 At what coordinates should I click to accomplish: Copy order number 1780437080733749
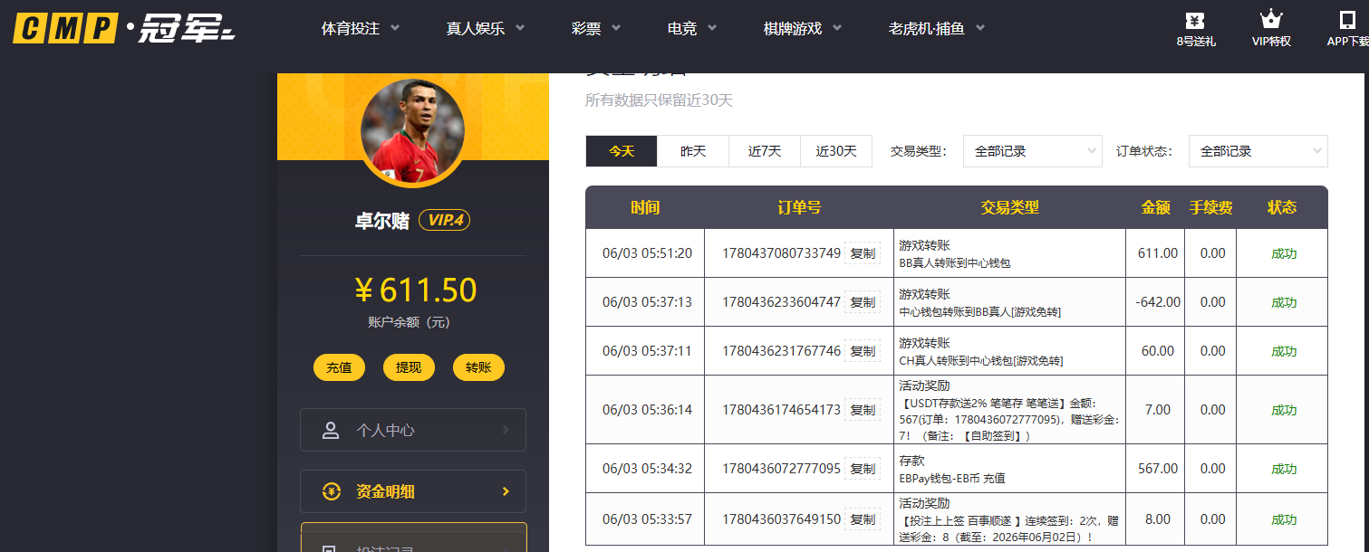pyautogui.click(x=863, y=253)
